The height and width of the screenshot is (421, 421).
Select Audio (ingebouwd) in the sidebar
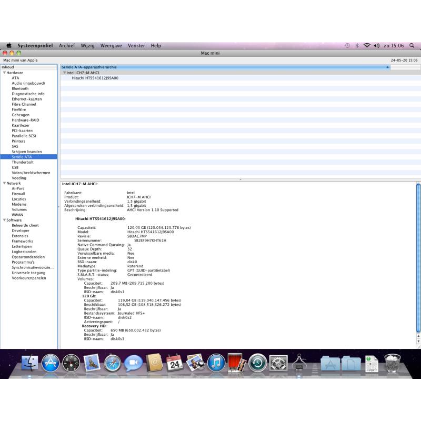tap(28, 83)
